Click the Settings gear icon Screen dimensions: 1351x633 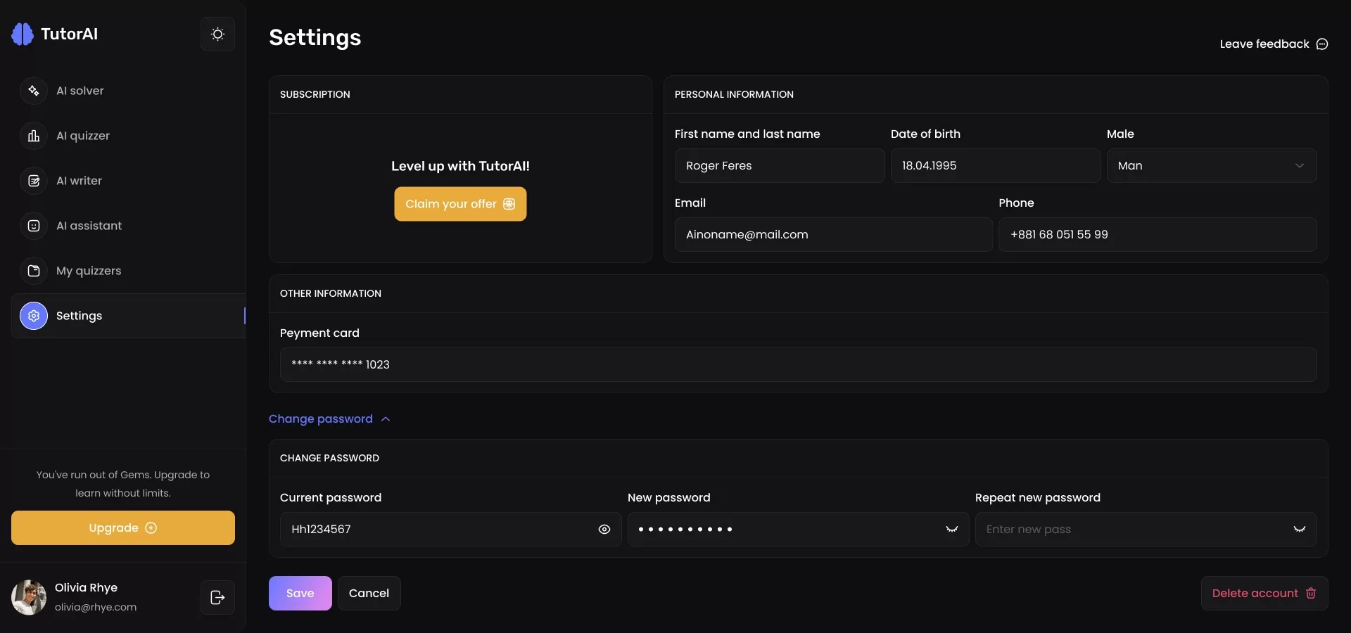pyautogui.click(x=34, y=316)
